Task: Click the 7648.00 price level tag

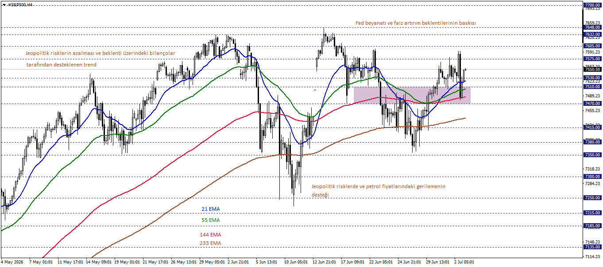Action: click(x=592, y=27)
